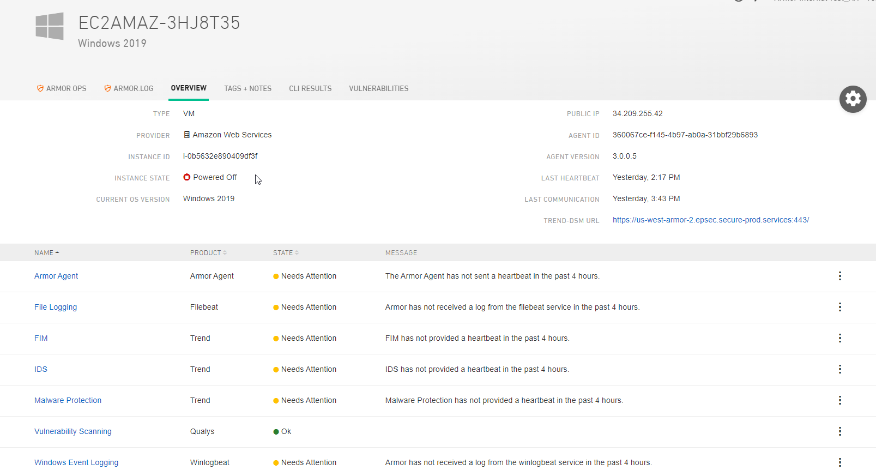This screenshot has width=876, height=476.
Task: Go to the CLI Results tab
Action: pos(310,88)
